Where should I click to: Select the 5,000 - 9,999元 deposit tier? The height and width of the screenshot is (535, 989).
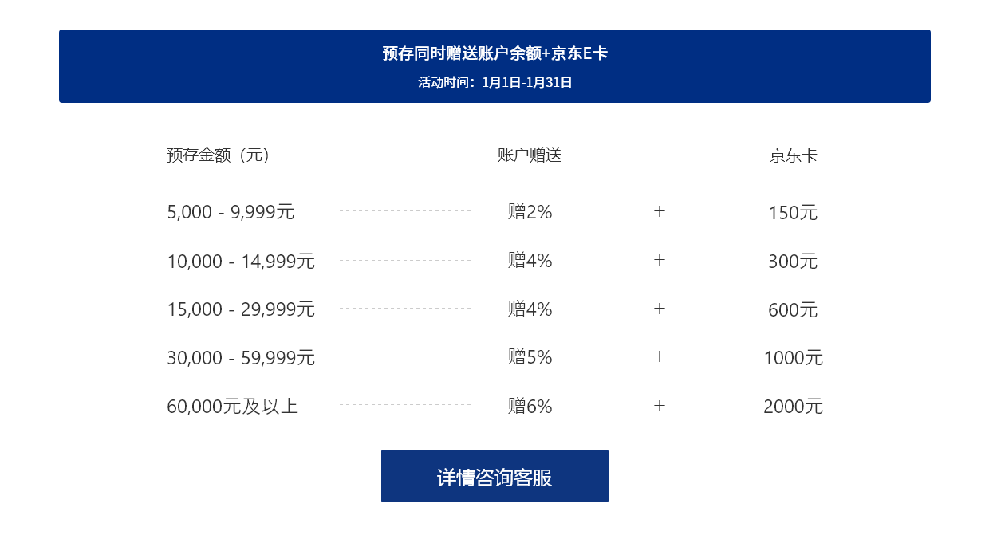click(231, 213)
